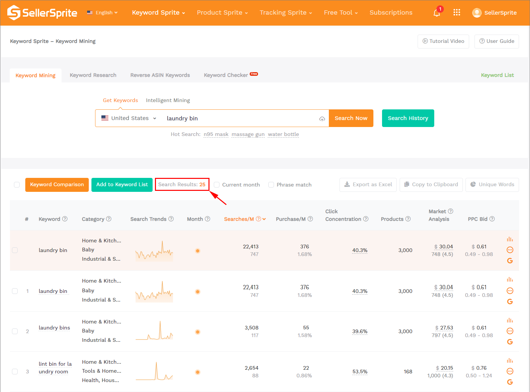The width and height of the screenshot is (530, 392).
Task: Tick the Phrase match checkbox
Action: tap(271, 185)
